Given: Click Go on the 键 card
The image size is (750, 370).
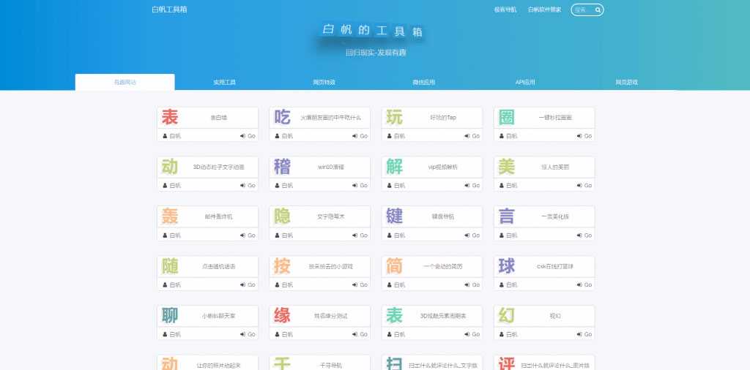Looking at the screenshot, I should click(472, 235).
